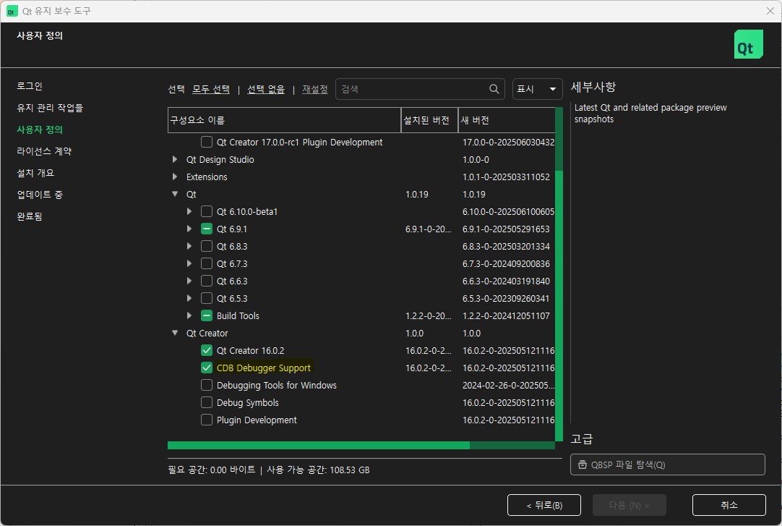Image resolution: width=782 pixels, height=526 pixels.
Task: Check the Qt 6.7.3 checkbox
Action: (x=207, y=263)
